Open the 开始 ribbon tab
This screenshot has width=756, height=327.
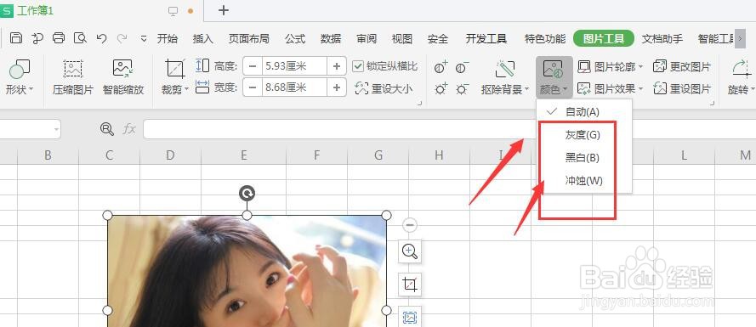pyautogui.click(x=167, y=39)
